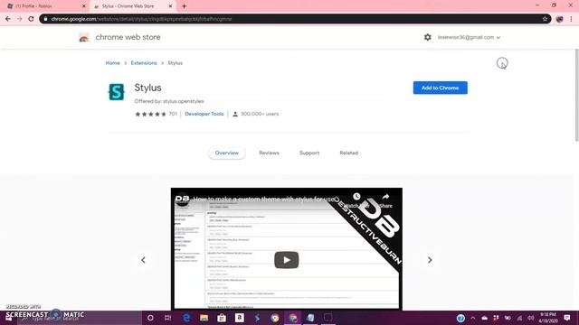Open File Explorer from taskbar

[204, 318]
